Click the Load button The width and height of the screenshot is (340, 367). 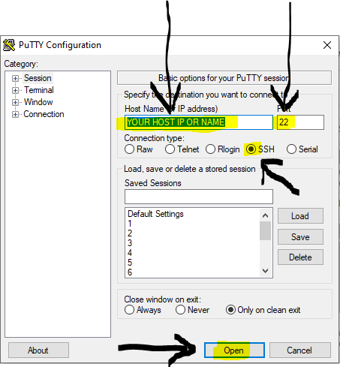pos(300,216)
